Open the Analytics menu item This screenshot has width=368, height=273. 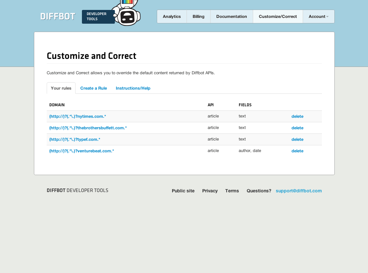pos(172,17)
